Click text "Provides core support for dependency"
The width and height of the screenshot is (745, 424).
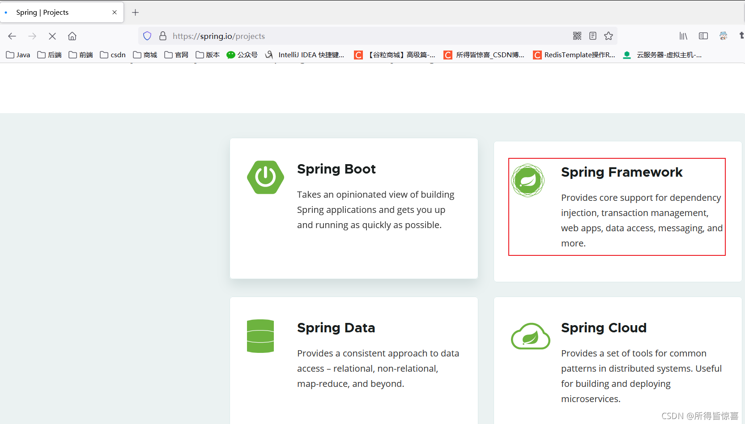click(x=641, y=198)
